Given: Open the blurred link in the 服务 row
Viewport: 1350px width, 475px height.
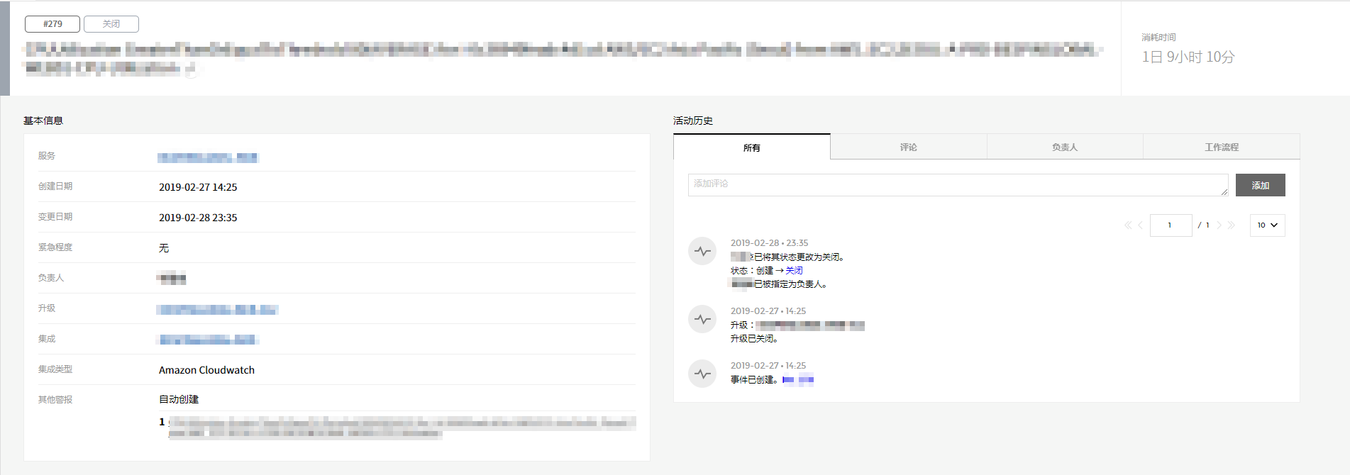Looking at the screenshot, I should point(207,157).
